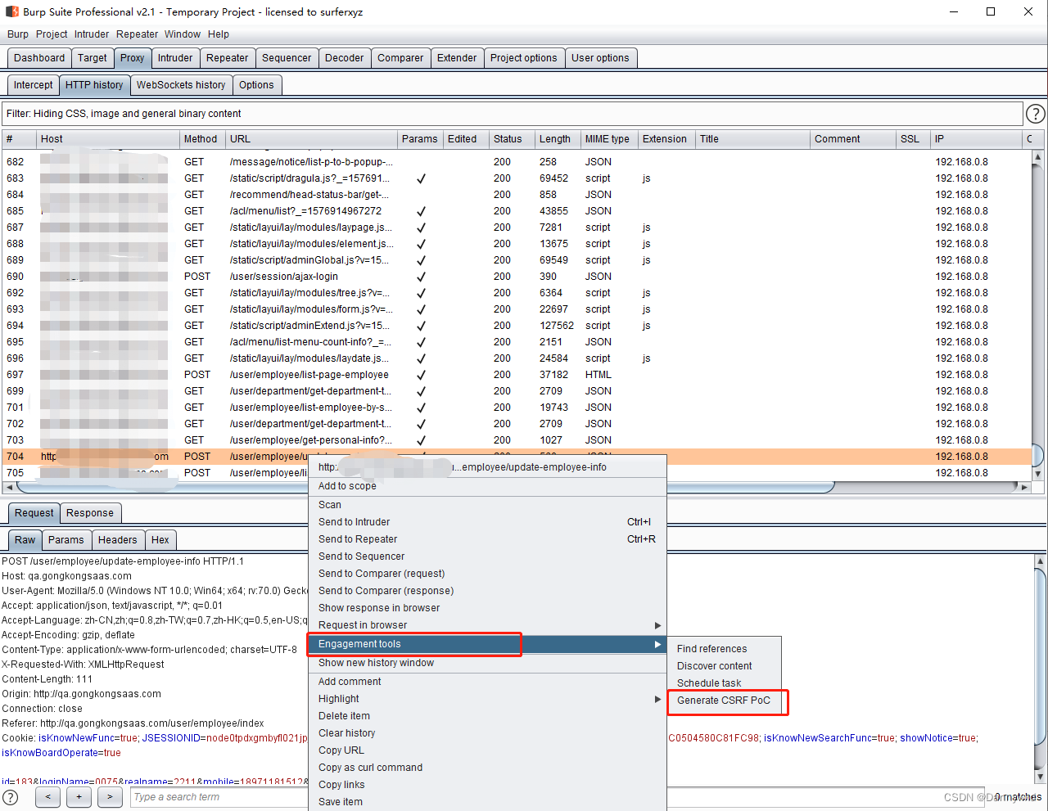
Task: Choose 'Generate CSRF PoC' from submenu
Action: (724, 701)
